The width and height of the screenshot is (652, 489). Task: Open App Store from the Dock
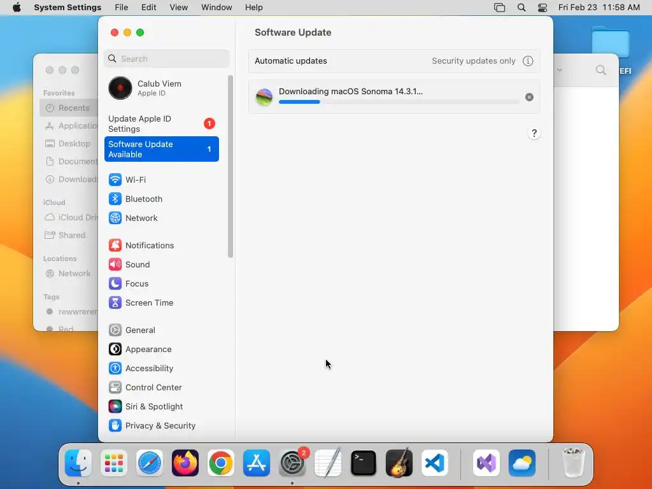(x=257, y=463)
